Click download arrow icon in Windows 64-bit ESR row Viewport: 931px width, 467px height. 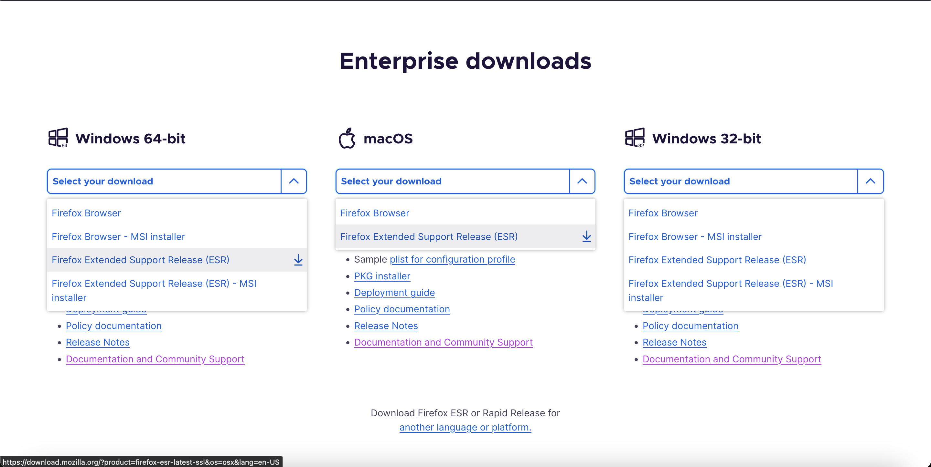tap(298, 260)
